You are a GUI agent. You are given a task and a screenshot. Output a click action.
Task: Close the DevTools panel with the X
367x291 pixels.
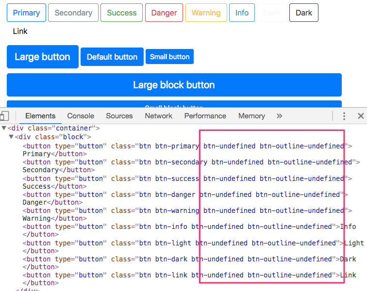[x=361, y=116]
